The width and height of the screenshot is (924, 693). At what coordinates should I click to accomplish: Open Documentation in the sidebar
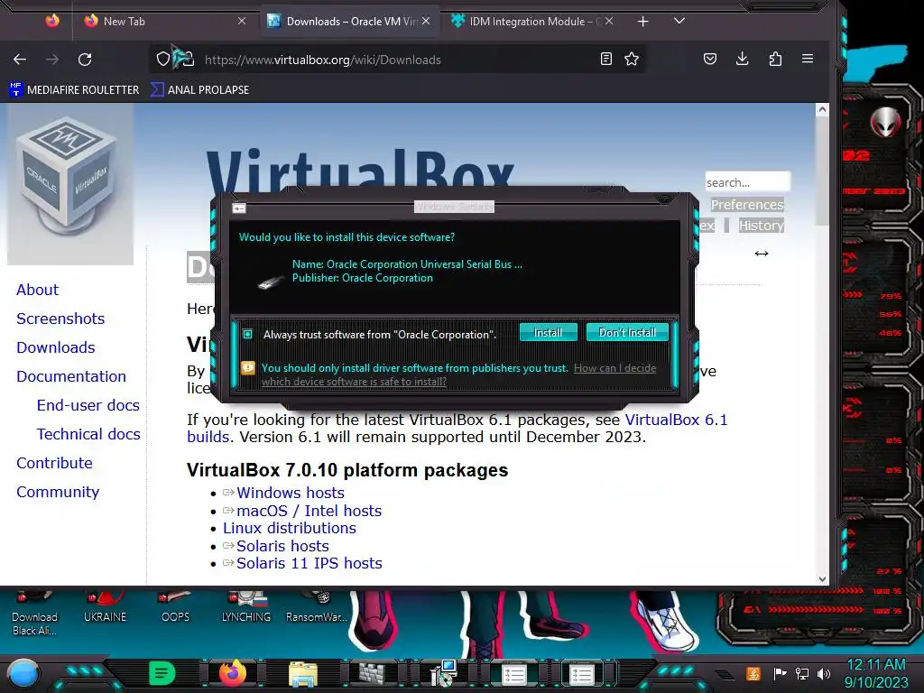coord(71,376)
